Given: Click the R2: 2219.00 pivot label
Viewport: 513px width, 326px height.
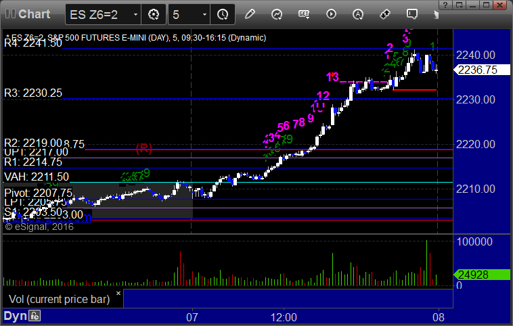Looking at the screenshot, I should (33, 143).
